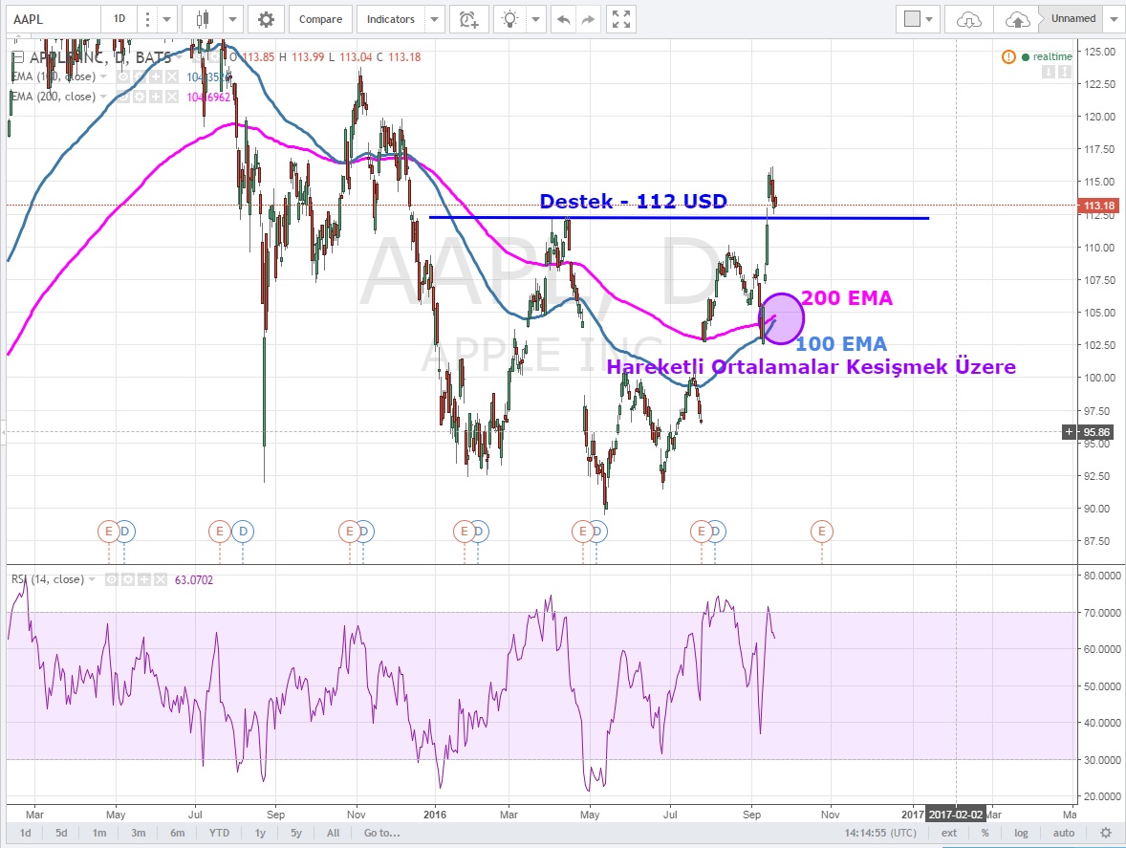Image resolution: width=1126 pixels, height=848 pixels.
Task: Select the 1D interval button
Action: pyautogui.click(x=119, y=19)
